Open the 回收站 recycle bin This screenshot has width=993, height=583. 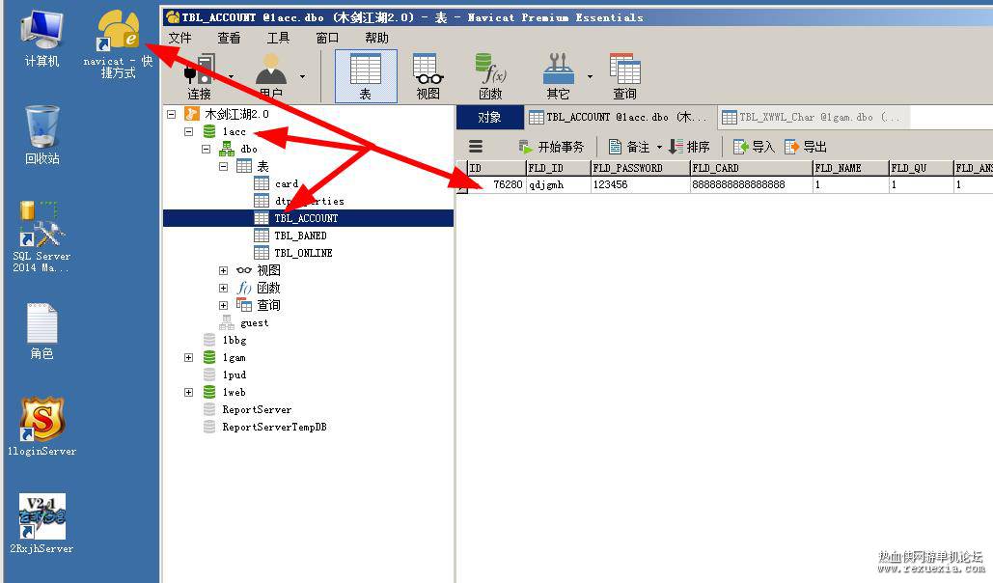coord(41,134)
